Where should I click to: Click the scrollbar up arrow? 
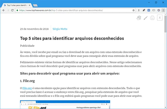click(165, 15)
